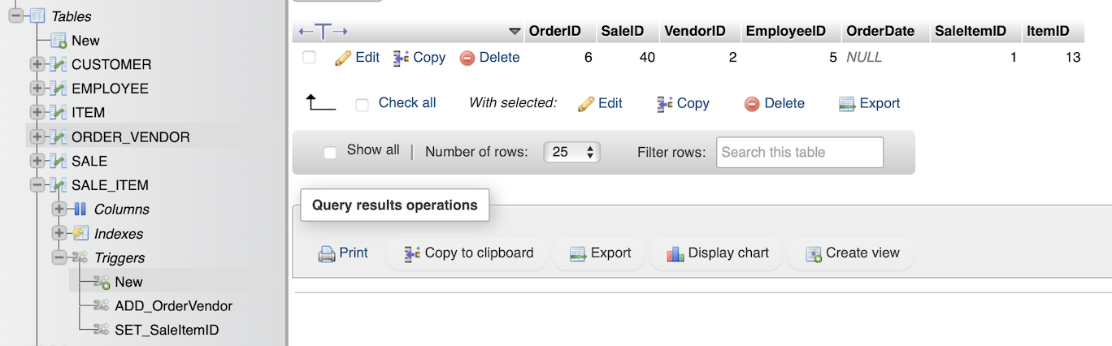
Task: Sort by the OrderDate column header
Action: 880,31
